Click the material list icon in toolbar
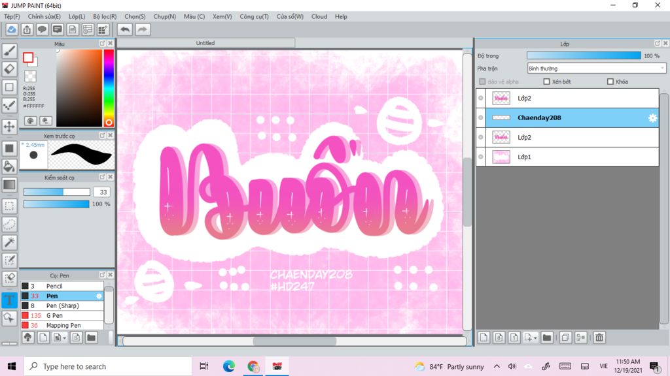This screenshot has height=376, width=670. (x=88, y=29)
